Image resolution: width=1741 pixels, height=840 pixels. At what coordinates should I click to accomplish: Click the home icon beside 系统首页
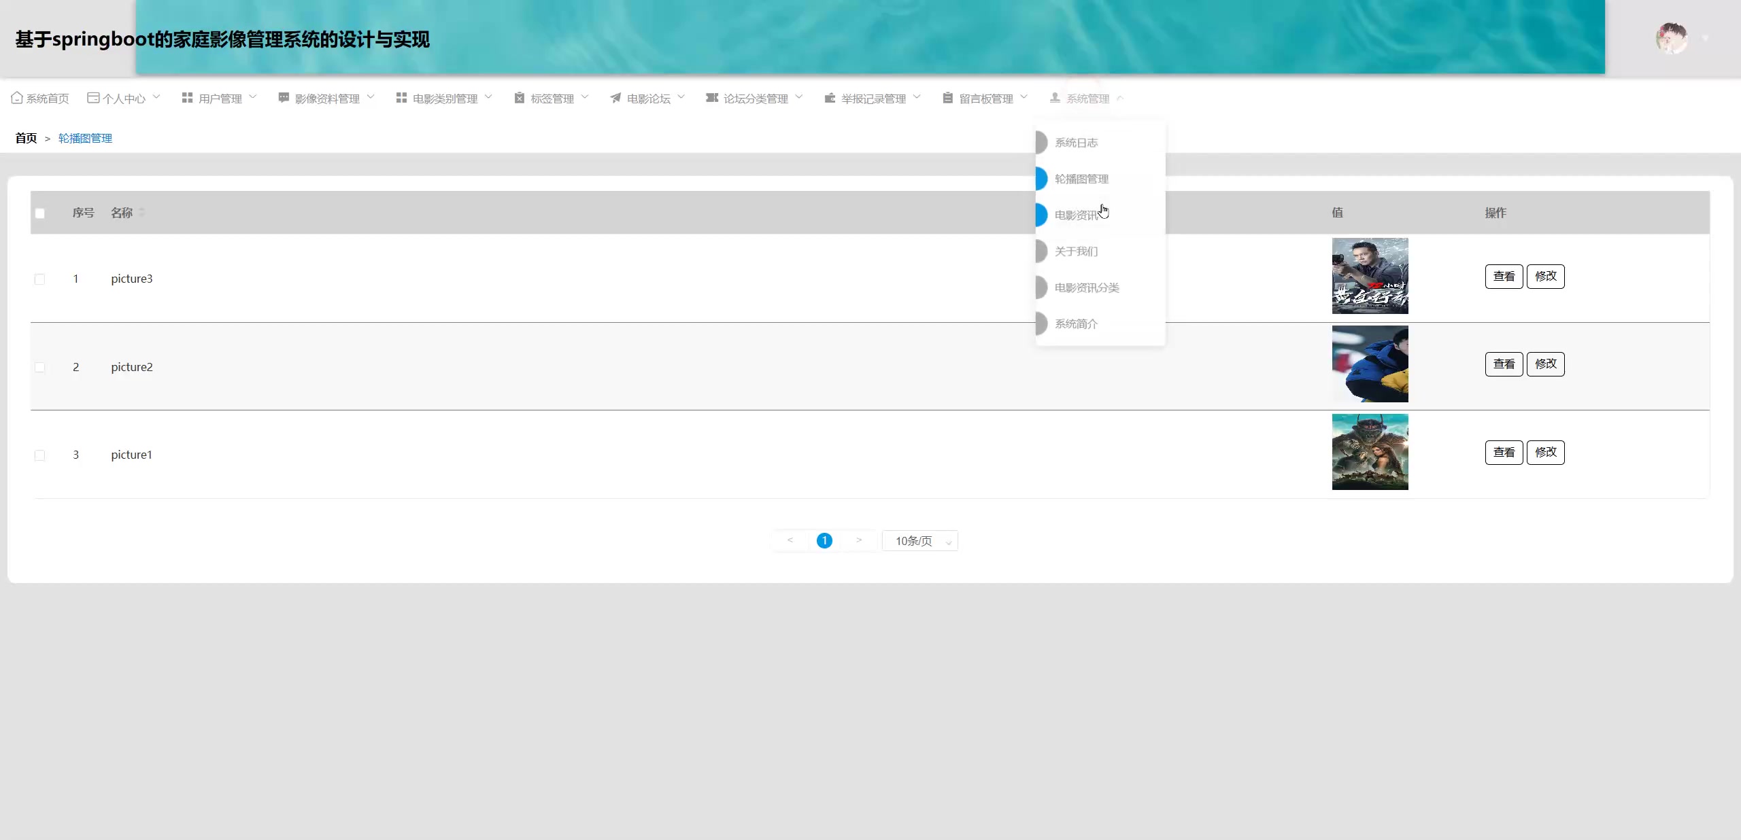(17, 98)
